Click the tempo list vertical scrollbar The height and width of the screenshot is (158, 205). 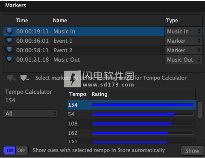[200, 110]
